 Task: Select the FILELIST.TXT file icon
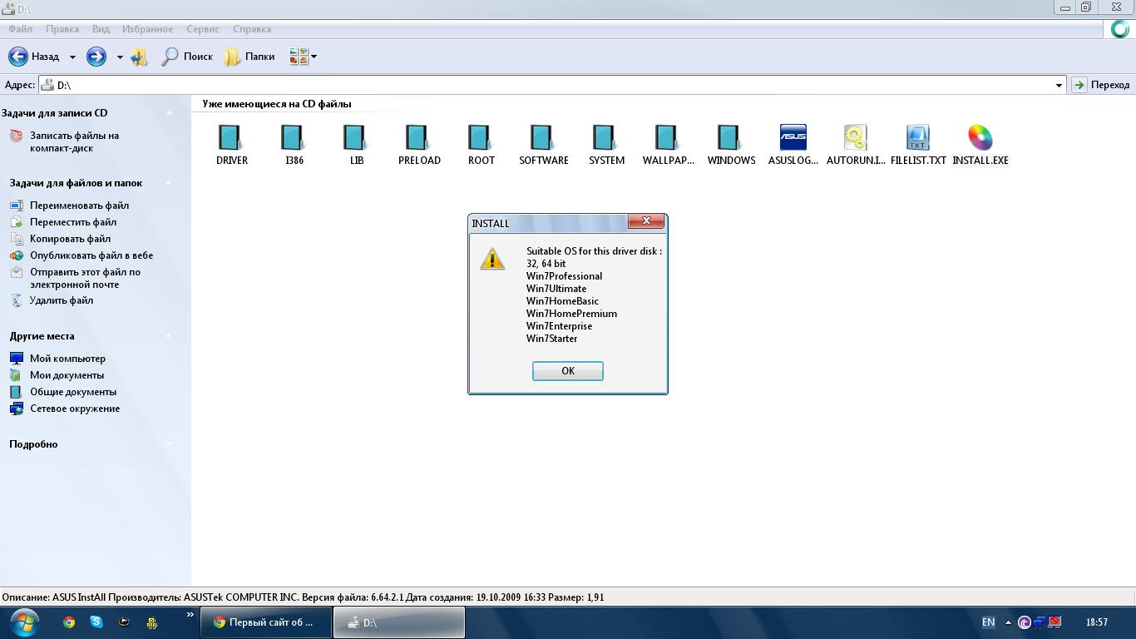point(917,139)
